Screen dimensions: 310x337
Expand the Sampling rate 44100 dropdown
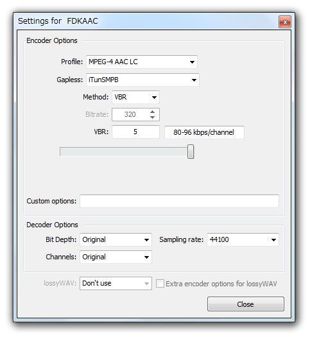point(243,239)
